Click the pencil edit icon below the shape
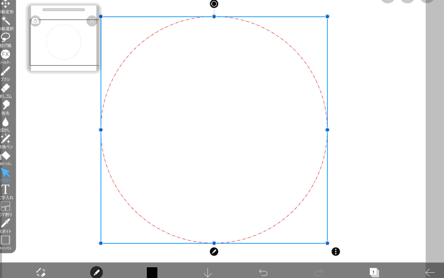Viewport: 444px width, 278px height. click(214, 252)
